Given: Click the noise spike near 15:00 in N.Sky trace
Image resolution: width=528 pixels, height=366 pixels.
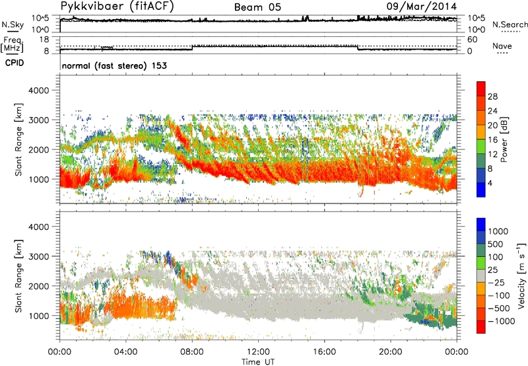Looking at the screenshot, I should tap(306, 18).
